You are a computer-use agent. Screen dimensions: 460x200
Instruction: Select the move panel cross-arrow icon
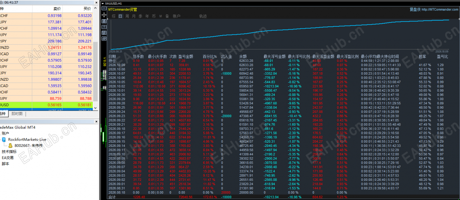104,15
